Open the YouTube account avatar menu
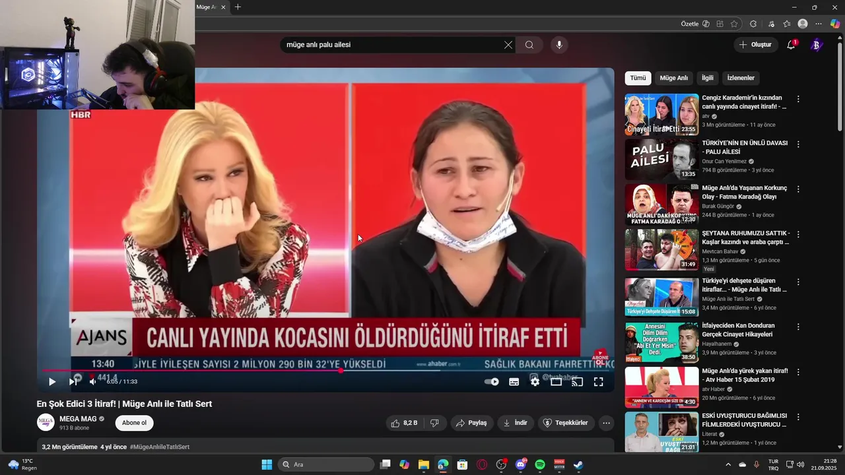Screen dimensions: 845x475 pos(816,45)
